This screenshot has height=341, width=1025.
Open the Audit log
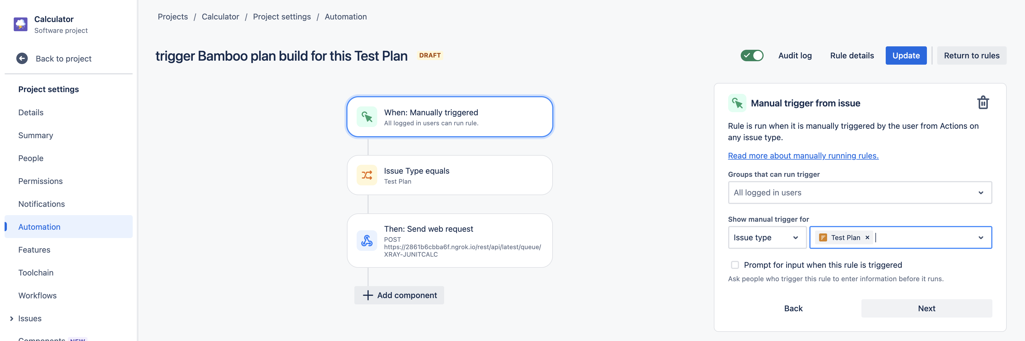coord(794,56)
